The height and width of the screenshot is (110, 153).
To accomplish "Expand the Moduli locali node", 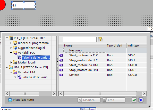I will coord(11,62).
